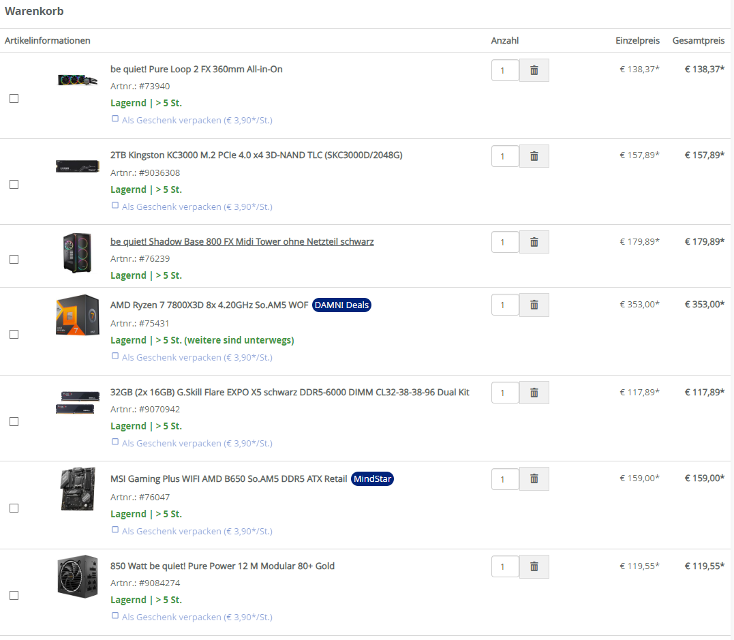
Task: Tick the MSI Gaming Plus WIFI row checkbox
Action: pyautogui.click(x=14, y=508)
